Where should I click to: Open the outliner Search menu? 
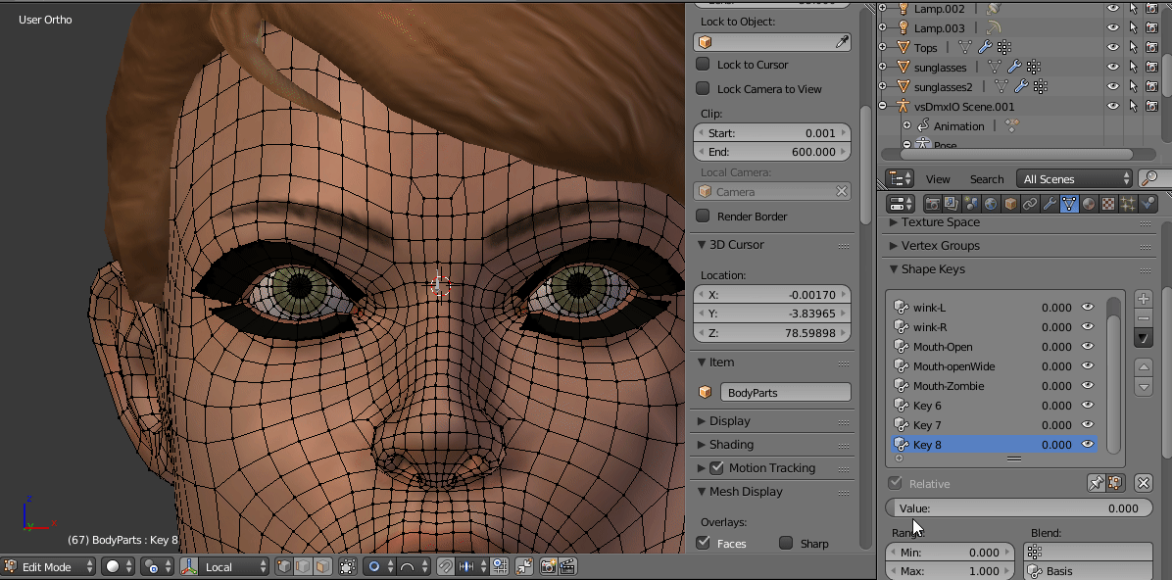pos(986,179)
